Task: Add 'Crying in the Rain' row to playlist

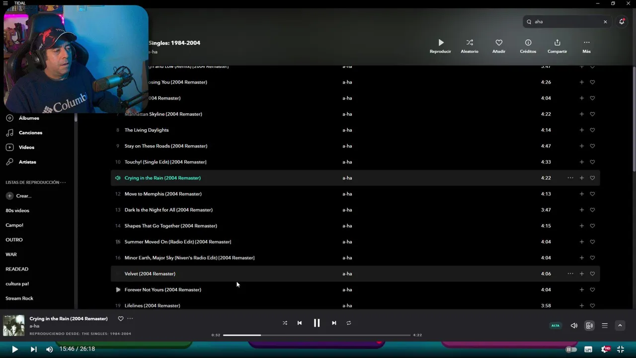Action: [x=582, y=178]
